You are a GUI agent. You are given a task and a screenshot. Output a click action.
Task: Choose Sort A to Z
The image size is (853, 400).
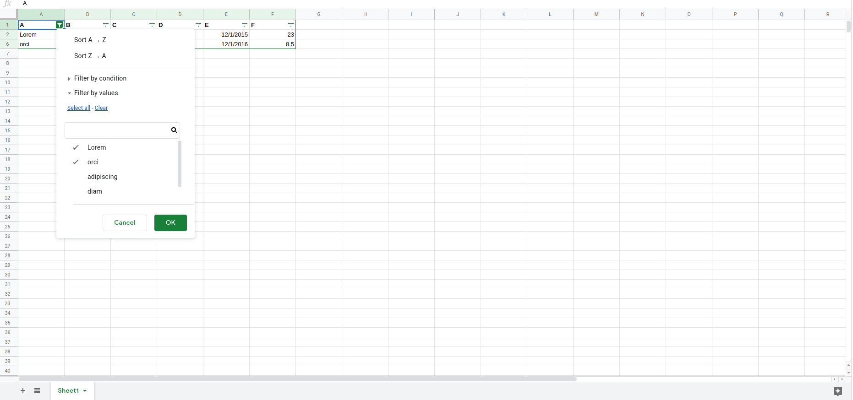click(90, 40)
